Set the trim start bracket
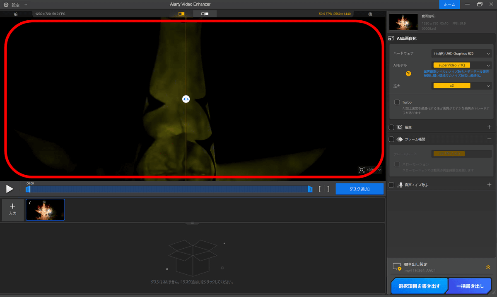Image resolution: width=497 pixels, height=297 pixels. 320,189
